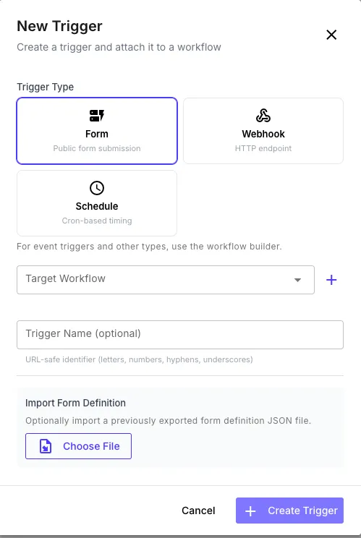Screen dimensions: 361x538
Task: Choose the Webhook trigger type card
Action: (263, 131)
